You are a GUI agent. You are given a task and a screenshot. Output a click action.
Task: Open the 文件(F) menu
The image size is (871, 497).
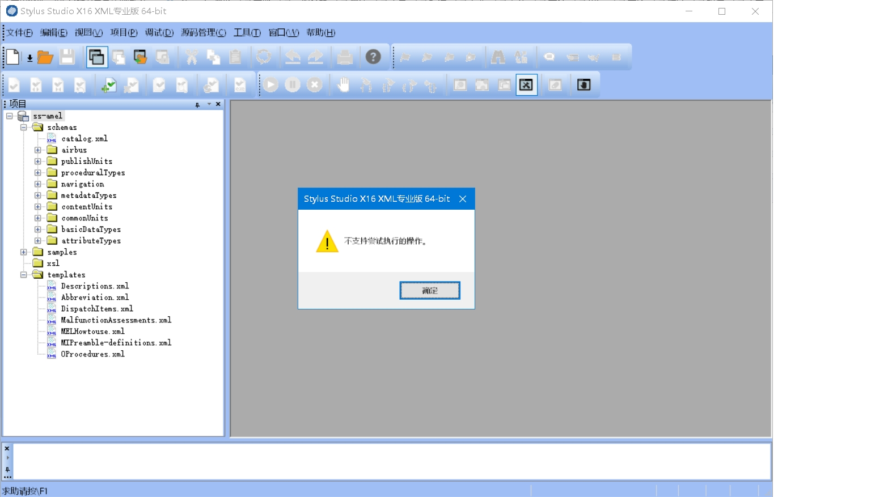click(19, 32)
